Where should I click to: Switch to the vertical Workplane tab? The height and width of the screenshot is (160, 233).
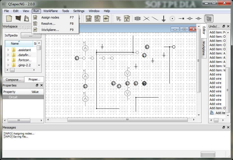[204, 48]
